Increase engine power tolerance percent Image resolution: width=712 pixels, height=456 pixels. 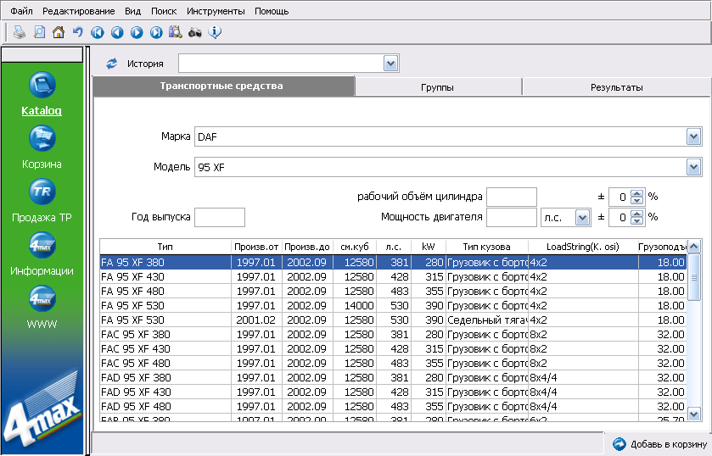click(637, 214)
